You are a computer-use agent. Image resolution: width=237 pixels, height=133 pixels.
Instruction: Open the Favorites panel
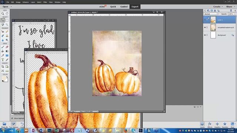point(225,125)
